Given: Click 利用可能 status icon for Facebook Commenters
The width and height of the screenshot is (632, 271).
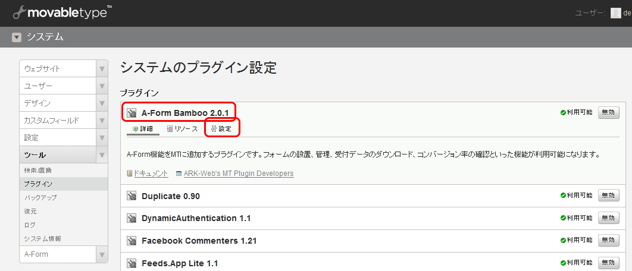Looking at the screenshot, I should pyautogui.click(x=563, y=241).
